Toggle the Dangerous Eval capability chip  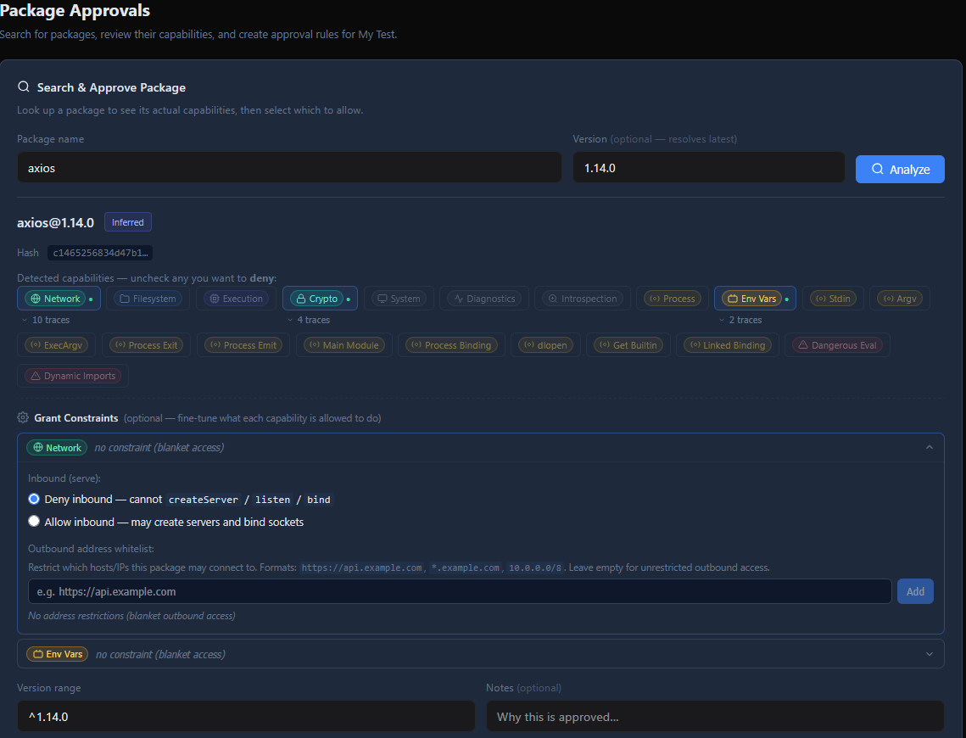(837, 345)
